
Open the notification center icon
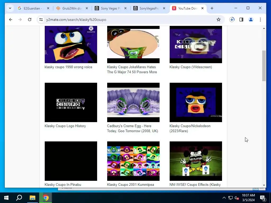(263, 198)
